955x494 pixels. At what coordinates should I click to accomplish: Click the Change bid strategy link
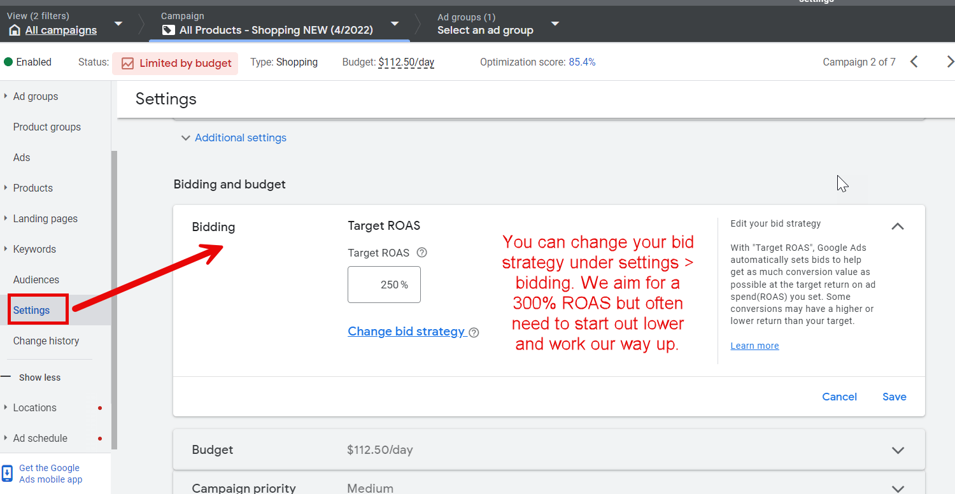click(x=406, y=332)
